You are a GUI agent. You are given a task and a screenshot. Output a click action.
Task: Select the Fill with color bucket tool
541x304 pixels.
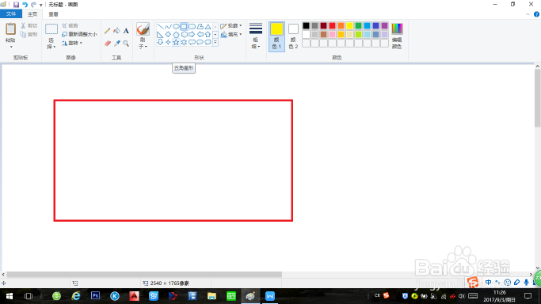click(x=116, y=31)
